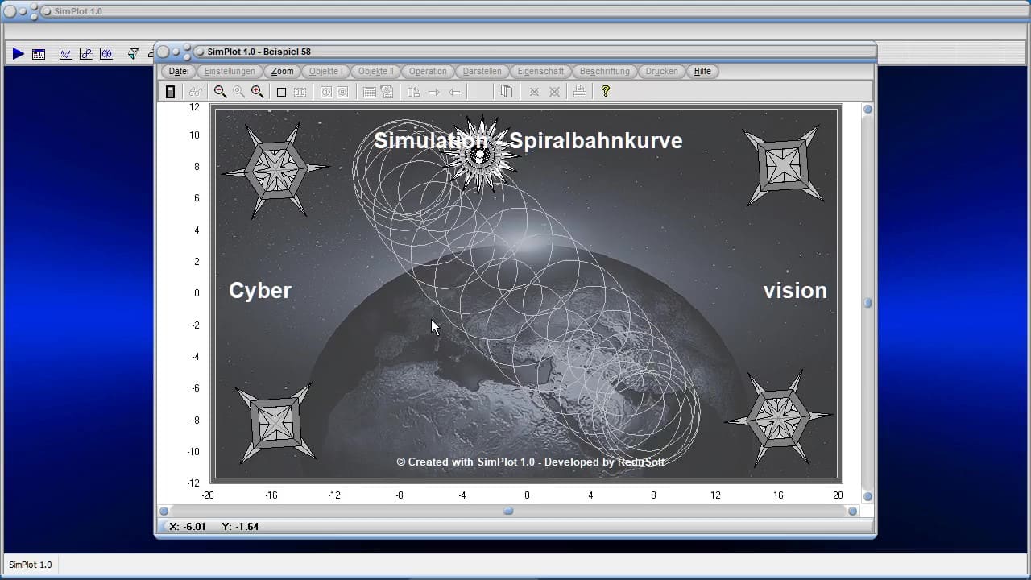This screenshot has width=1031, height=580.
Task: Click the overlapping-sheets icon after table
Action: pos(387,92)
